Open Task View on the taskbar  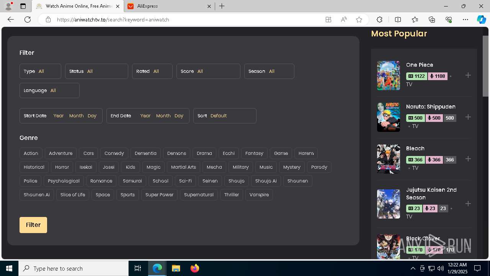(x=138, y=268)
